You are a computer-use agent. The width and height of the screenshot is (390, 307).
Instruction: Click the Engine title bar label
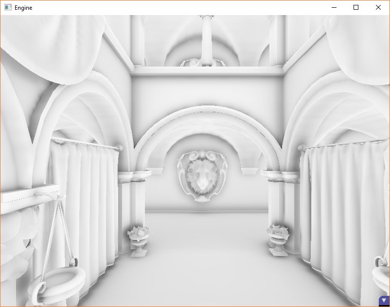coord(23,7)
